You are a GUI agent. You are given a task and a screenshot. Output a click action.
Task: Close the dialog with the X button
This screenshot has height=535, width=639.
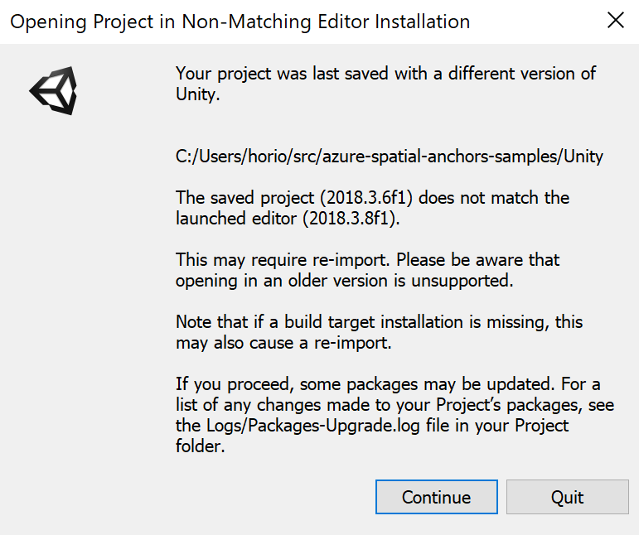pos(616,21)
